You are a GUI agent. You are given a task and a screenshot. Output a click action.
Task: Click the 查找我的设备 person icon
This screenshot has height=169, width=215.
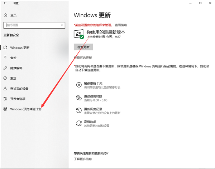point(5,88)
